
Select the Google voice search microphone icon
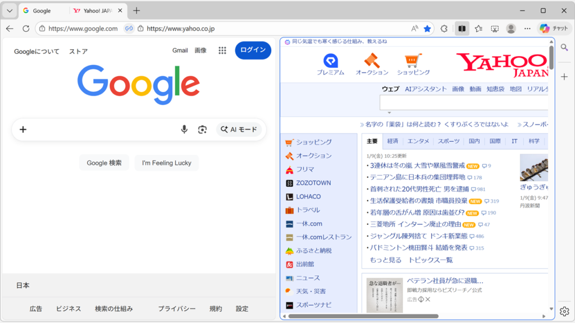click(x=184, y=129)
